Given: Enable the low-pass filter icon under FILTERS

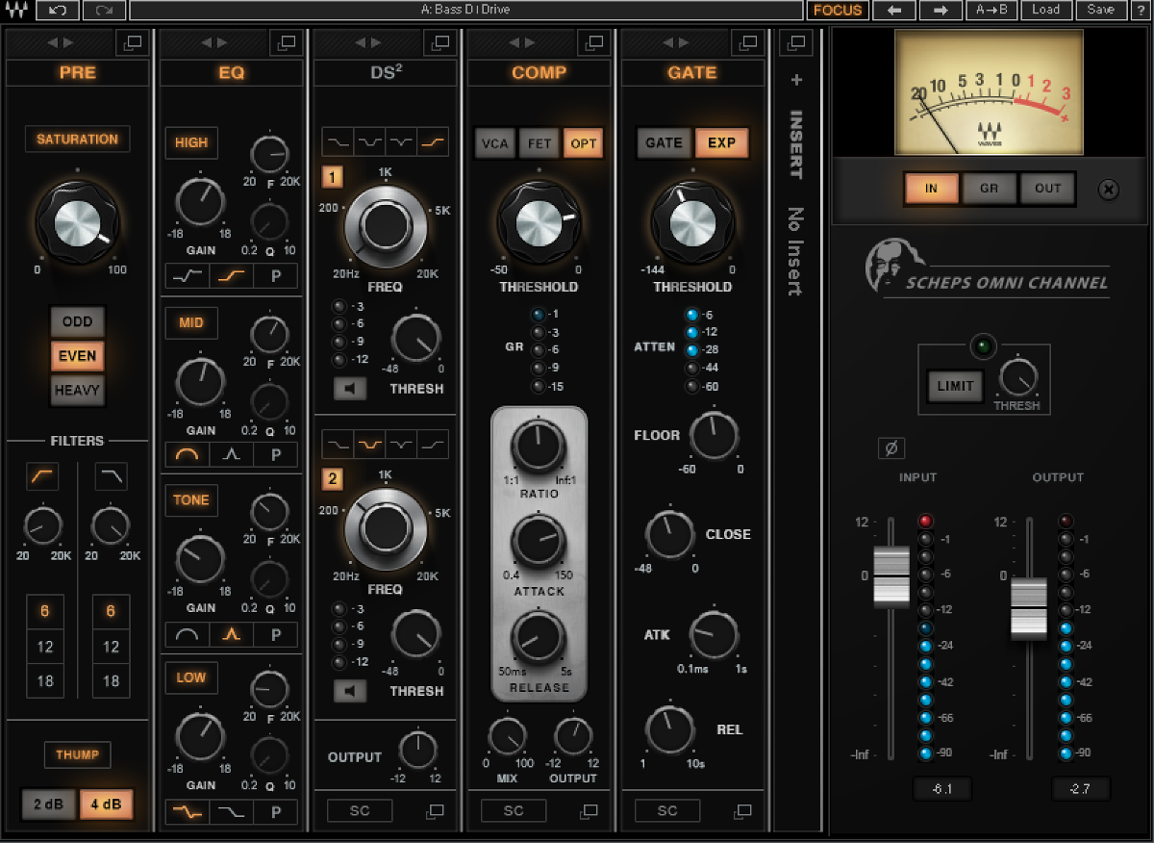Looking at the screenshot, I should click(112, 474).
